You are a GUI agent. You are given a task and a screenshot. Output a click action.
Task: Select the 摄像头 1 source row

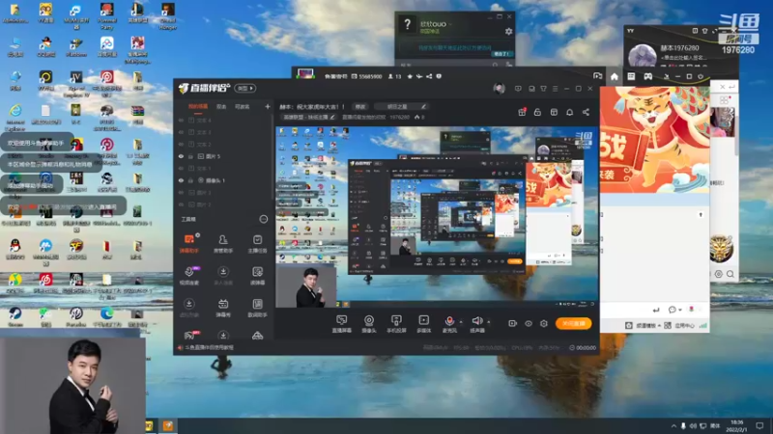point(223,180)
